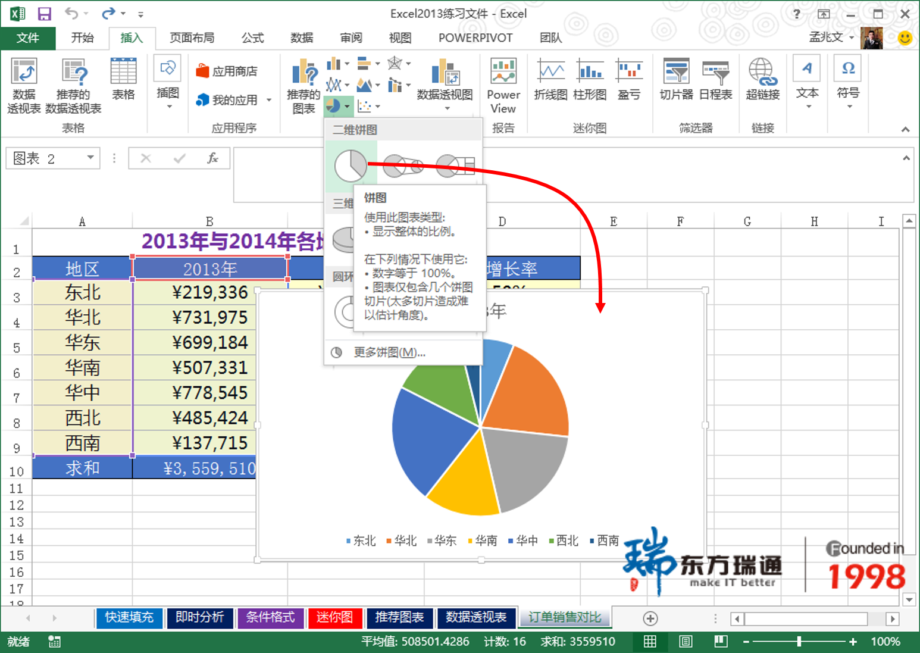Open the 符号 (Symbol) inserter
920x653 pixels.
click(847, 79)
